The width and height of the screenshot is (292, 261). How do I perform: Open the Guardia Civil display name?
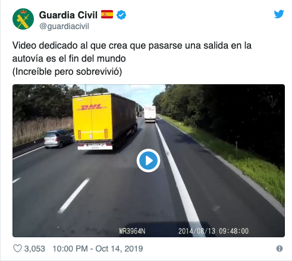[x=68, y=15]
